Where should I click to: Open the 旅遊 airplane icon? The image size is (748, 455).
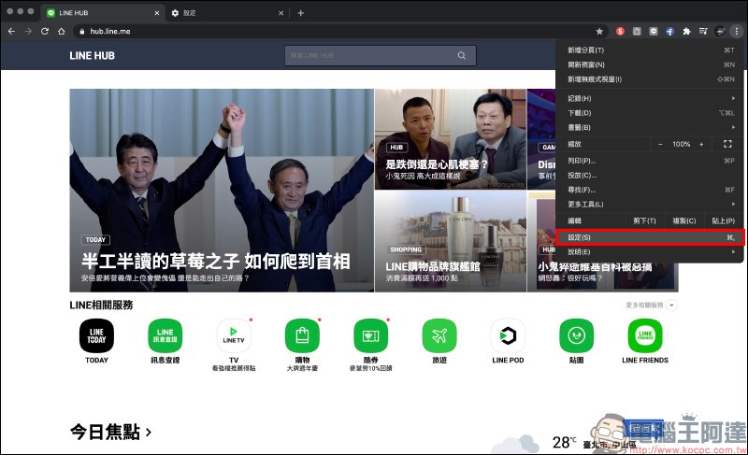point(439,336)
